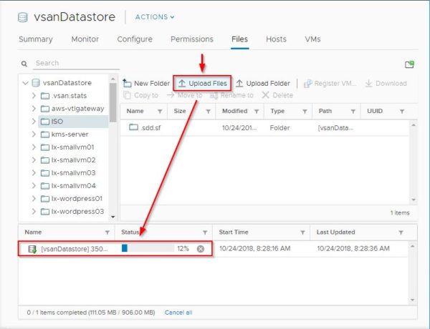The width and height of the screenshot is (430, 329).
Task: Filter the Path column
Action: 353,111
